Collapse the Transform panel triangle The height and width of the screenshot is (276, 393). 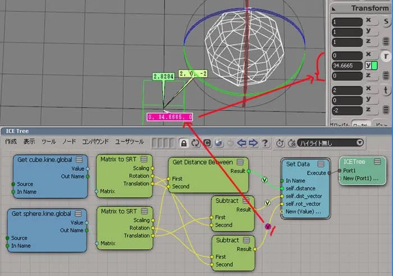coord(333,9)
